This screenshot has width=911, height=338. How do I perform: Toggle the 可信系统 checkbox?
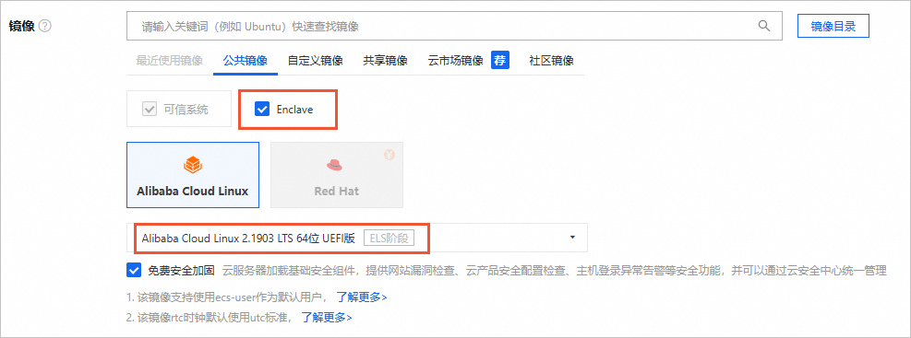click(150, 109)
